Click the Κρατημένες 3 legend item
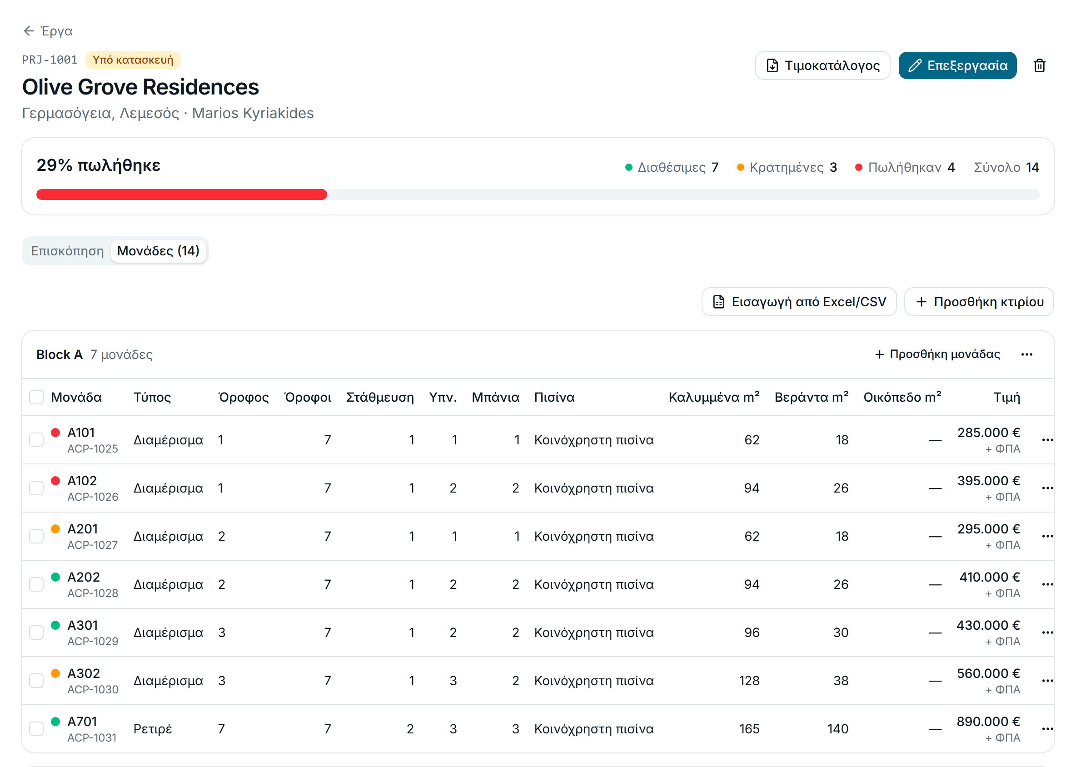 pyautogui.click(x=787, y=167)
